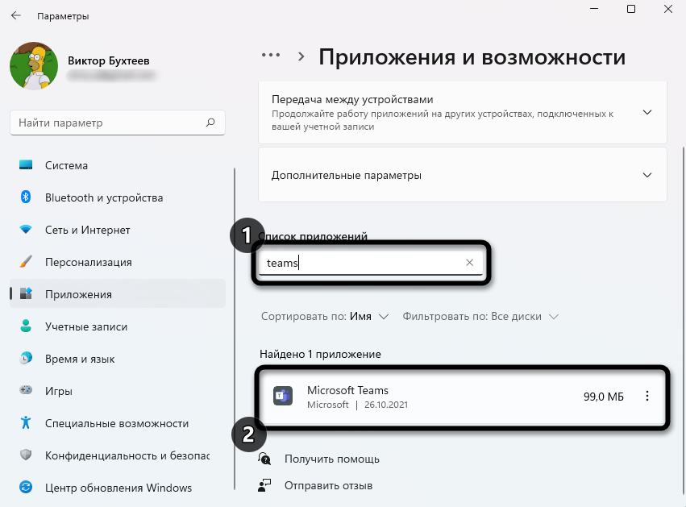Open Microsoft Teams three-dot options menu

tap(647, 397)
